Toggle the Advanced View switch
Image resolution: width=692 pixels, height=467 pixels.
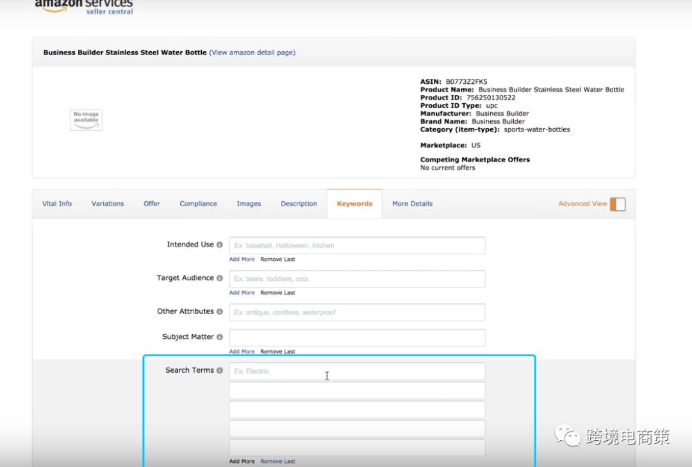click(x=618, y=204)
